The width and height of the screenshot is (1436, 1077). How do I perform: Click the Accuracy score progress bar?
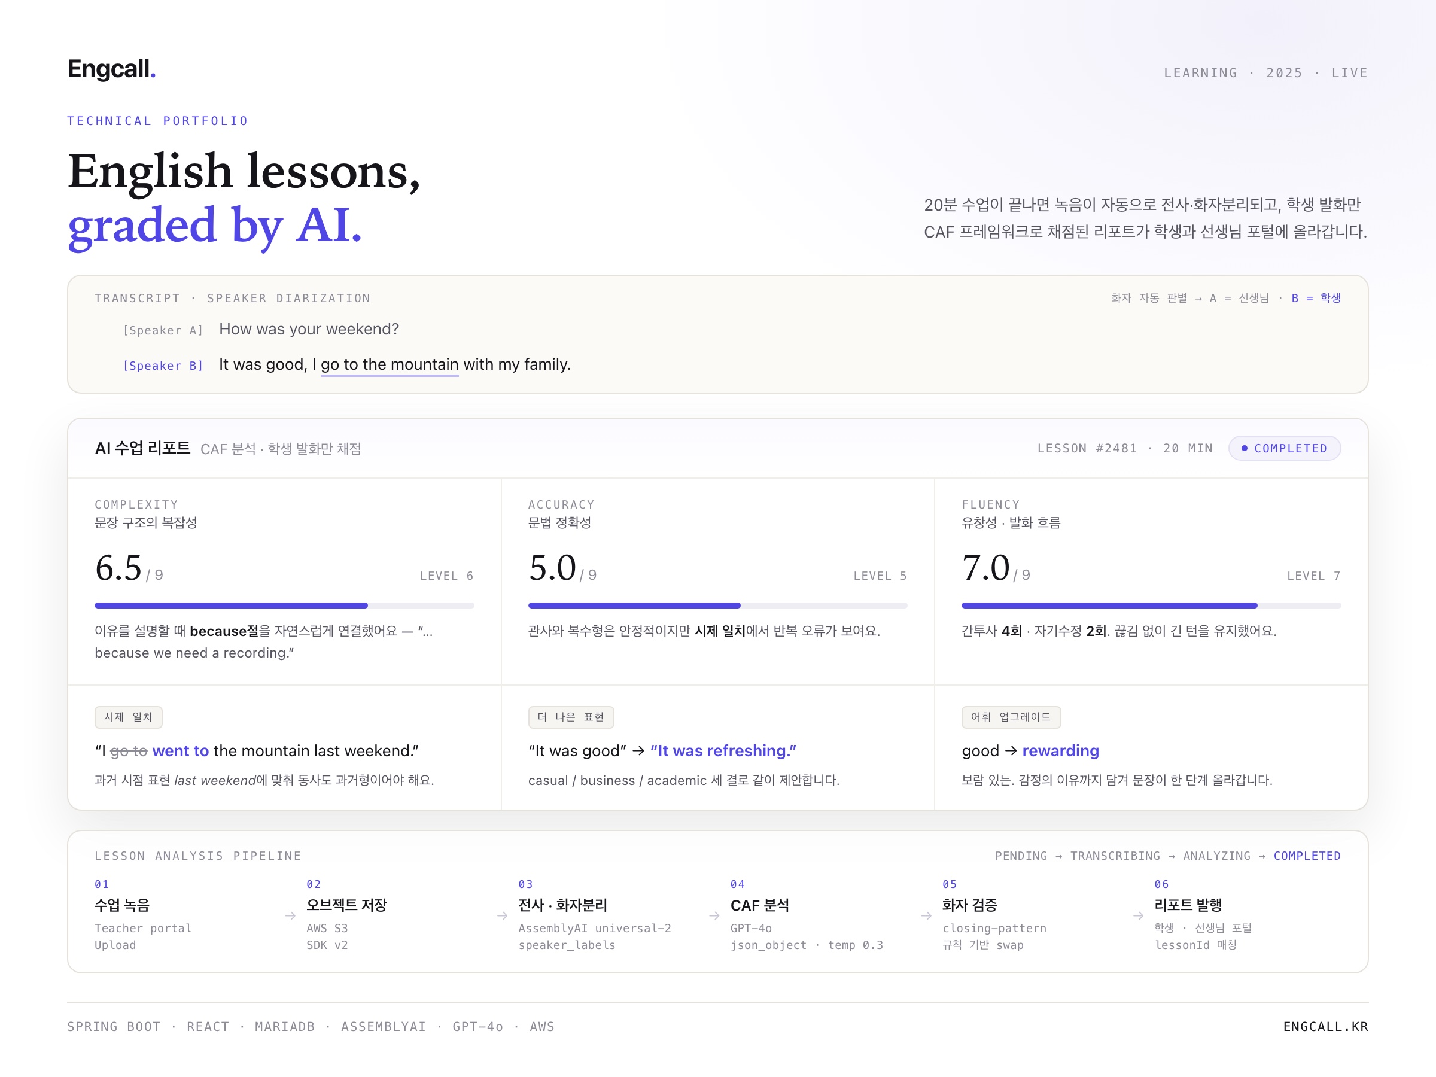[x=717, y=605]
